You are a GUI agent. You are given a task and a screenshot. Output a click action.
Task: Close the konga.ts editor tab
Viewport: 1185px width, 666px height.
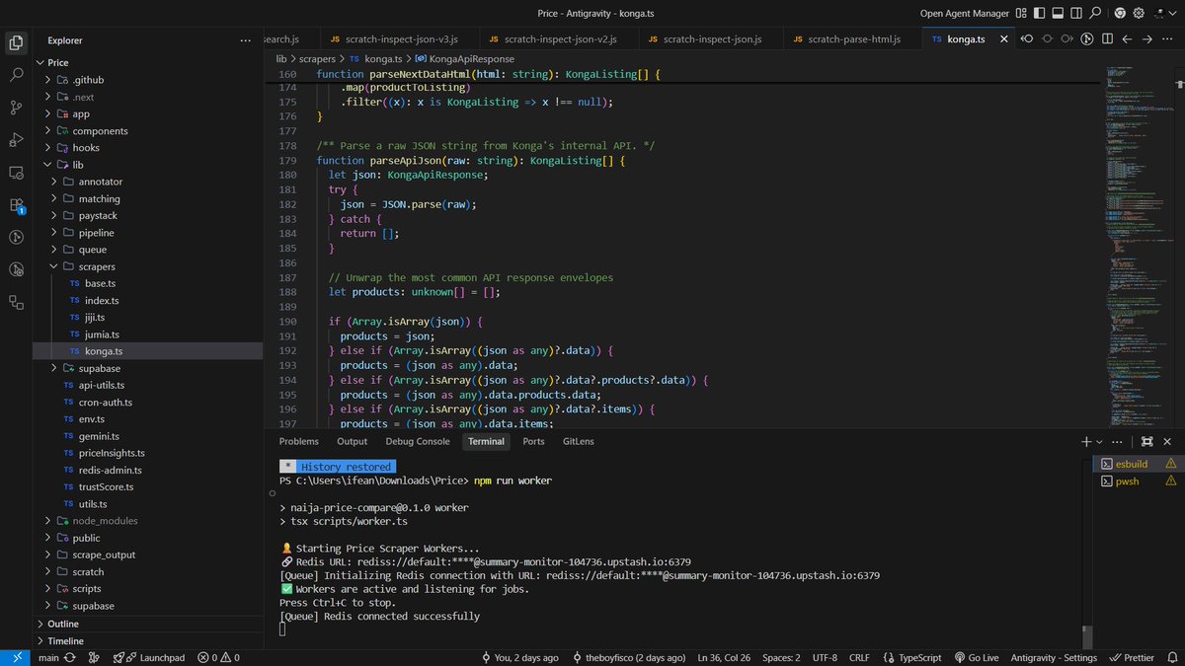click(x=1004, y=38)
